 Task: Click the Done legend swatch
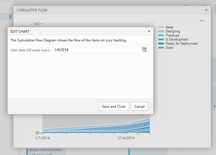161,48
